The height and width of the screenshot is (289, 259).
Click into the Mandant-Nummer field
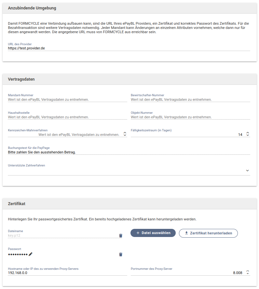click(x=67, y=99)
